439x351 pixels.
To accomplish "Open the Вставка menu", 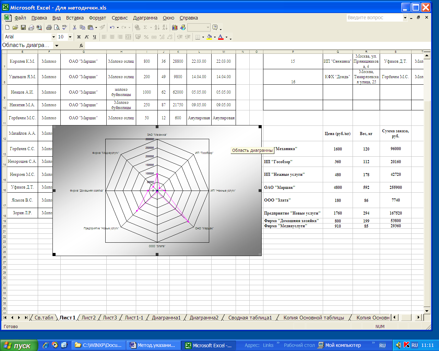I will (75, 18).
